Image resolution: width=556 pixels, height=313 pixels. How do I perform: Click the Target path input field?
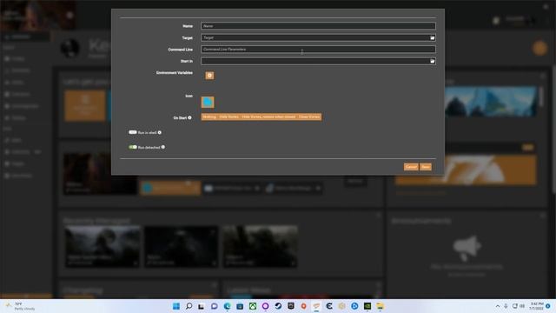(x=314, y=37)
